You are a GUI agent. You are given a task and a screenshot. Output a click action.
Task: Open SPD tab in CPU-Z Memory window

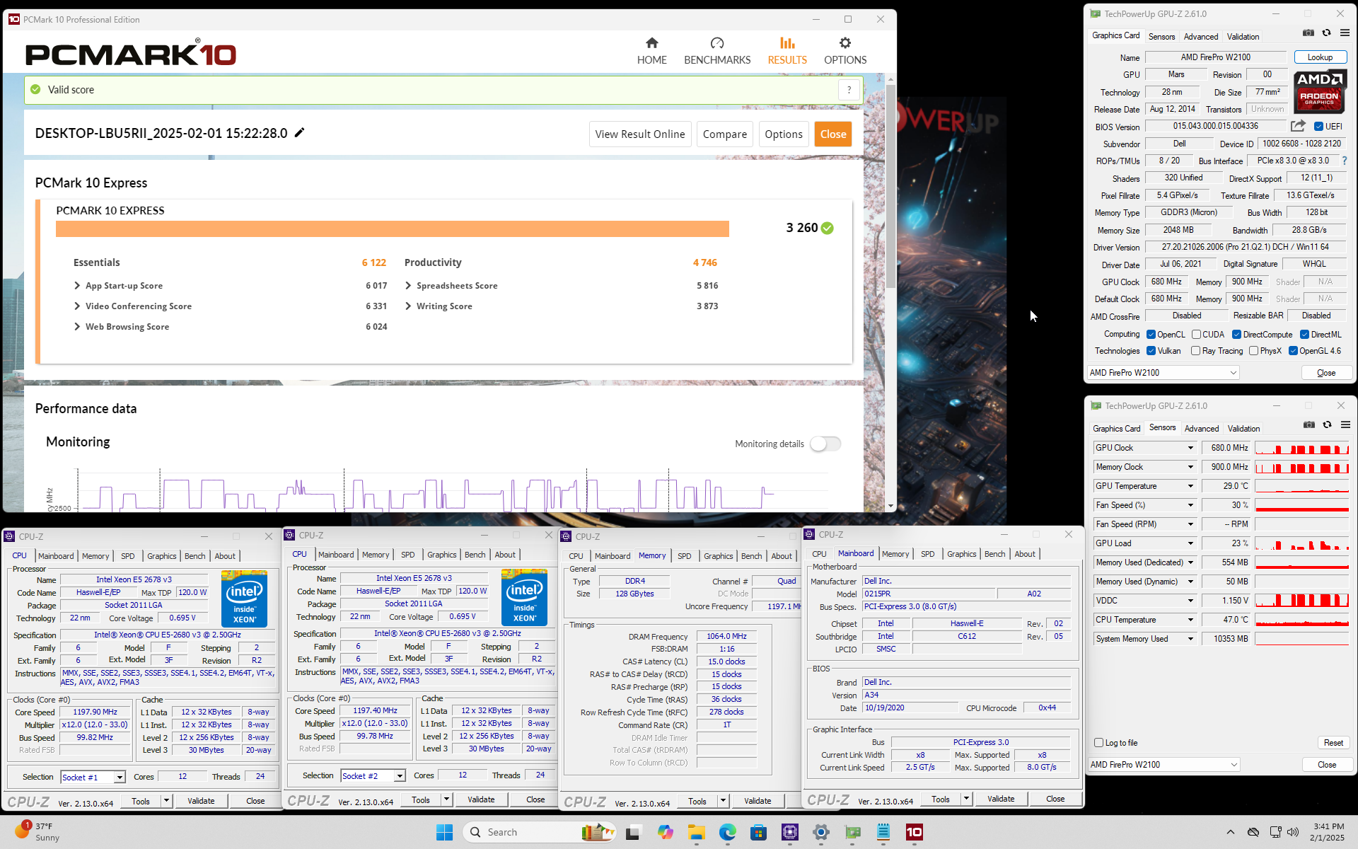point(684,556)
